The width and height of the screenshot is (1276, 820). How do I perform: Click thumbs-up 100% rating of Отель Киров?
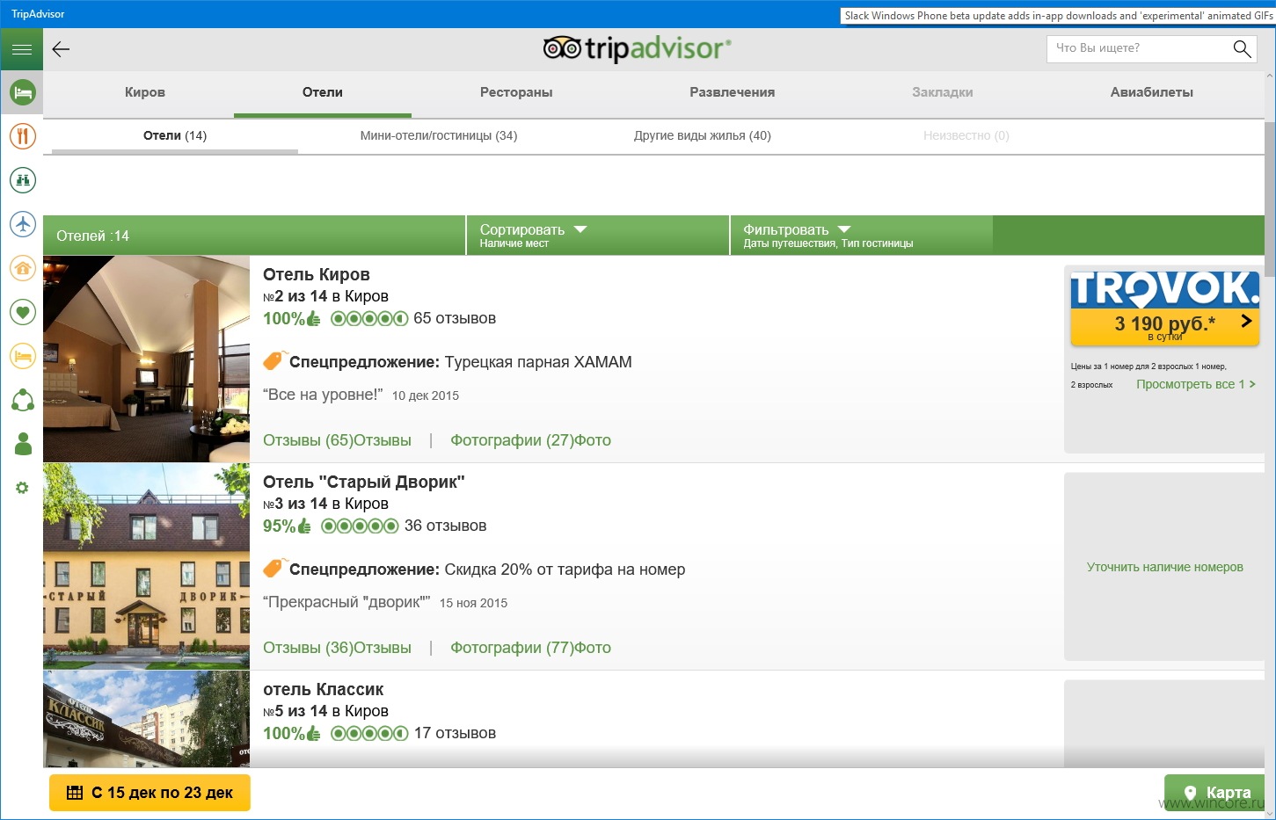pos(292,318)
